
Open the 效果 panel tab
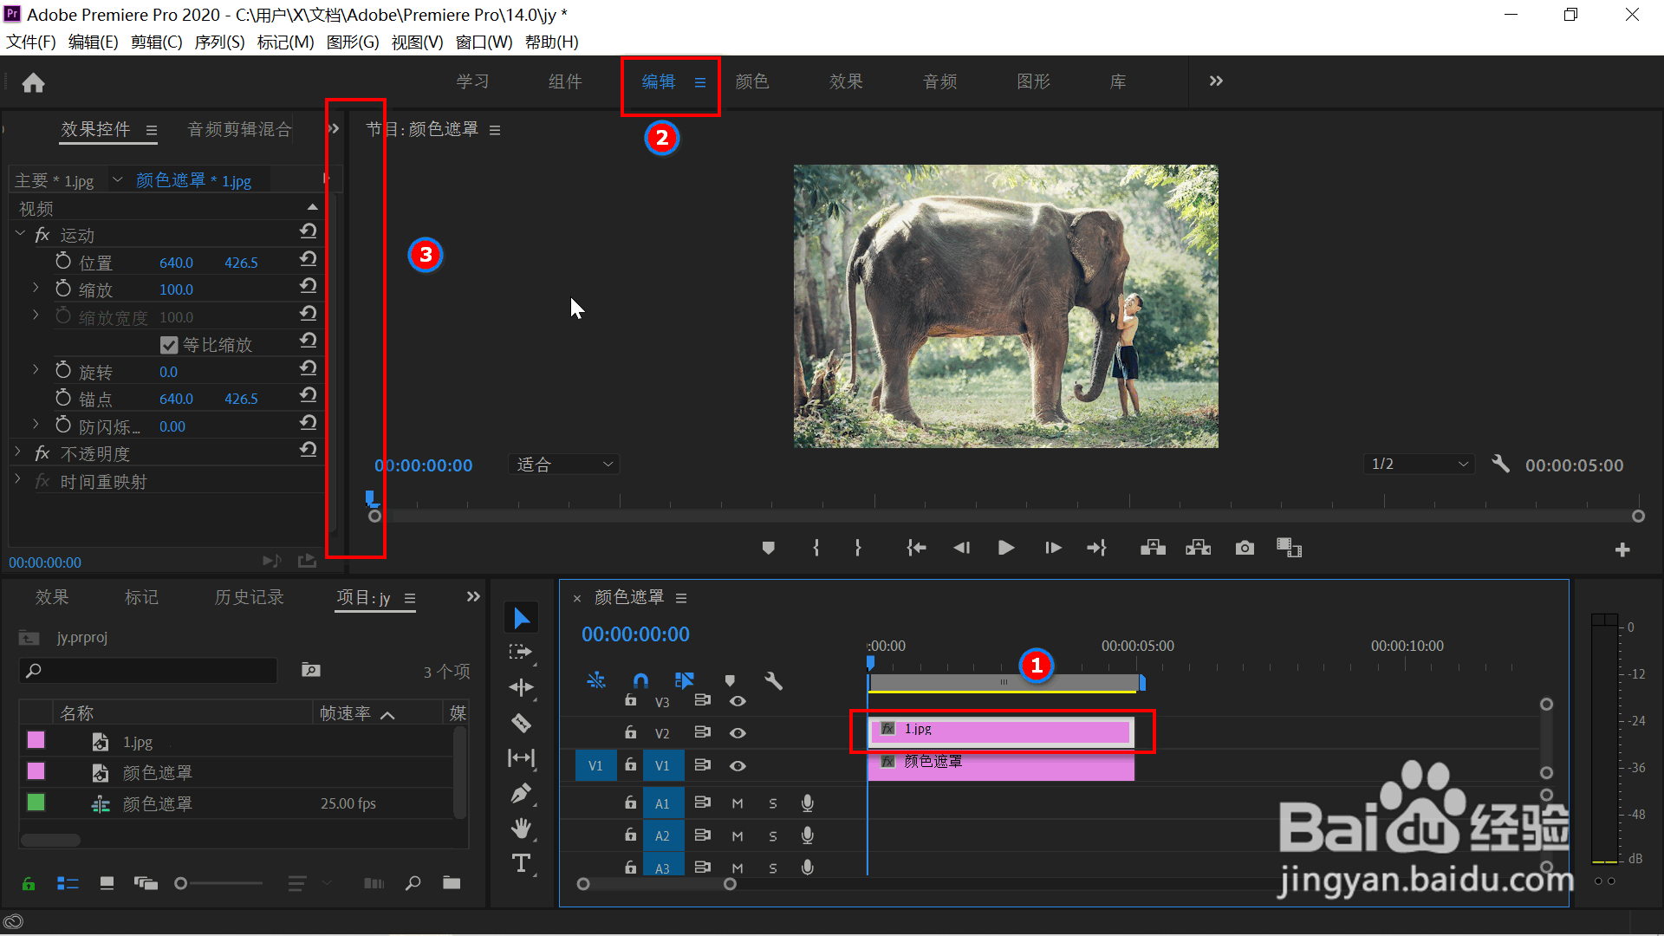52,597
